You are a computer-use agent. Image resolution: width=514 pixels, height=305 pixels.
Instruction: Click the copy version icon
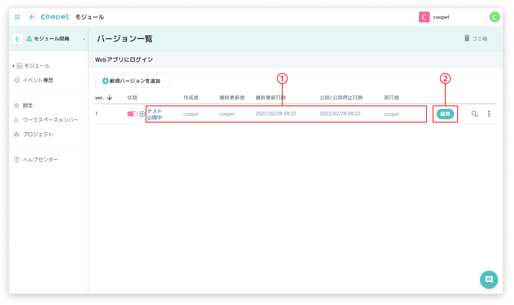coord(475,114)
